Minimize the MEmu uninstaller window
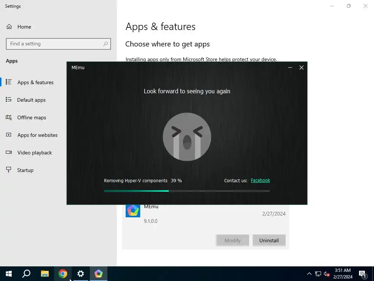Viewport: 374px width, 281px height. (290, 68)
